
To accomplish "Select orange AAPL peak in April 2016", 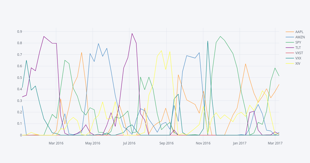I will coord(82,52).
